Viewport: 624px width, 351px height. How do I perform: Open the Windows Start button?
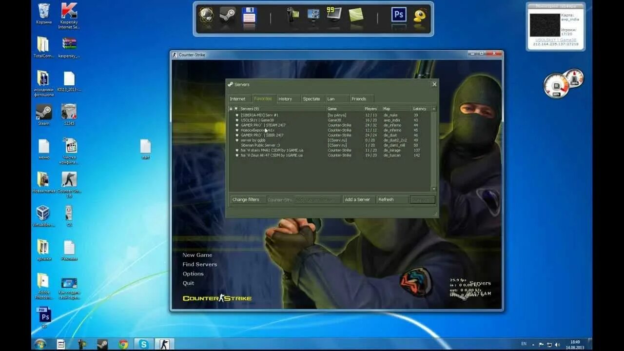click(x=40, y=344)
